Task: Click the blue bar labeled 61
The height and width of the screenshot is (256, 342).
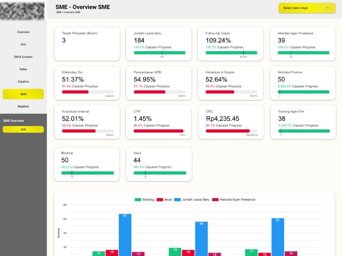Action: tap(277, 237)
